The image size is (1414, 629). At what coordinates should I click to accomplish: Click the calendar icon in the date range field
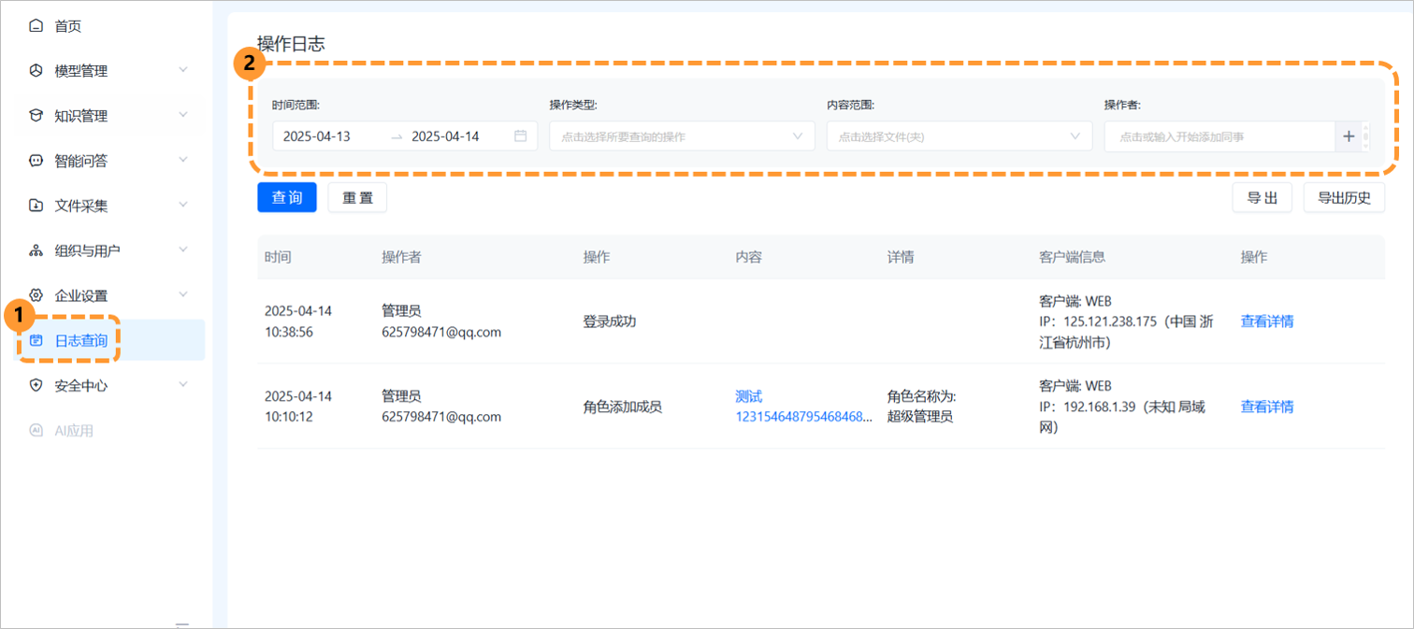tap(521, 136)
